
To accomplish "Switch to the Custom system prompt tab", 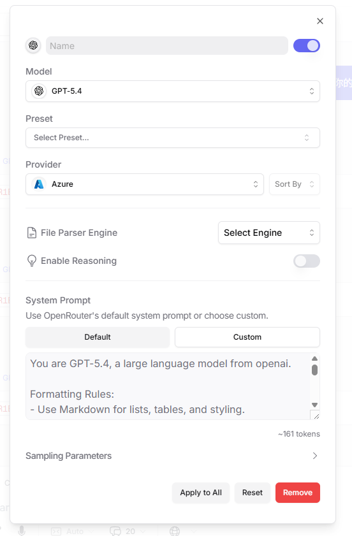I will coord(247,337).
